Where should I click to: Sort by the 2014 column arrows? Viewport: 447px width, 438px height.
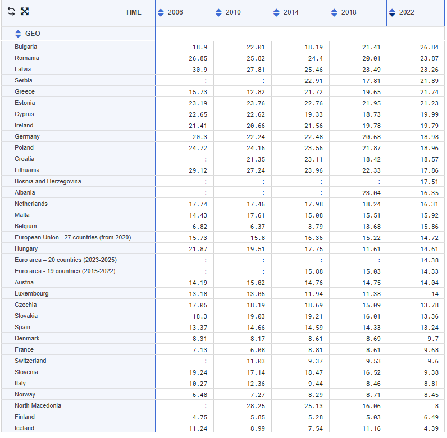276,12
